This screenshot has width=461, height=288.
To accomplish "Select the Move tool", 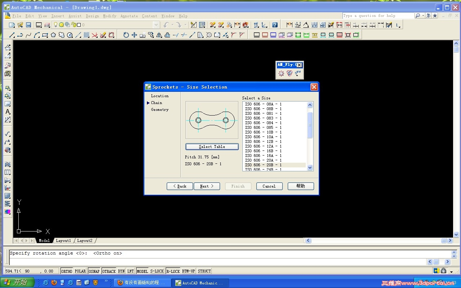I will [134, 35].
